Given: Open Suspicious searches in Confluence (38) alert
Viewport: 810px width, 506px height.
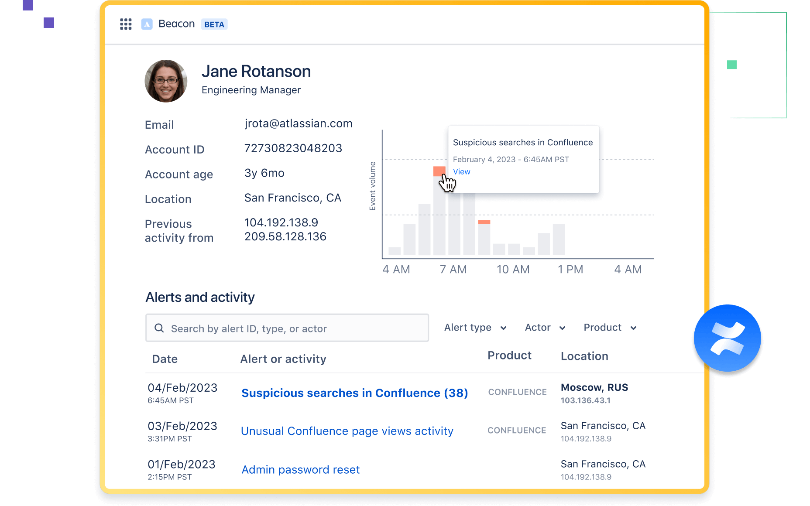Looking at the screenshot, I should click(x=354, y=393).
